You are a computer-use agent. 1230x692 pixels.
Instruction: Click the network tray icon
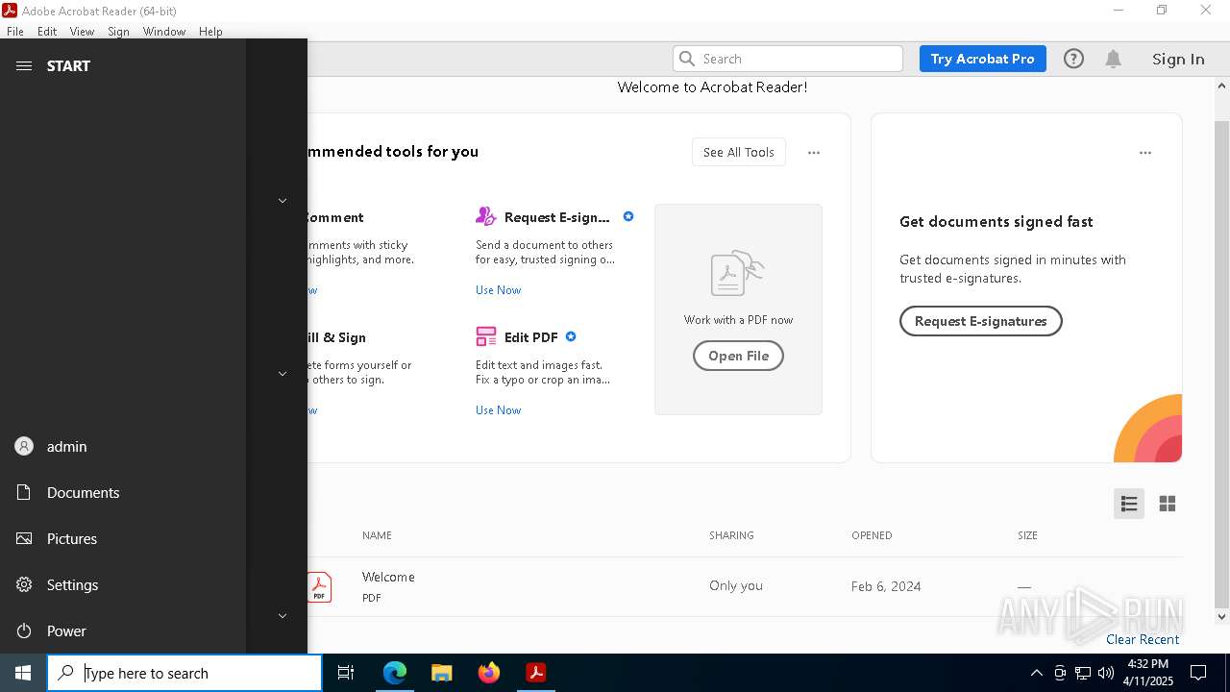(x=1083, y=673)
